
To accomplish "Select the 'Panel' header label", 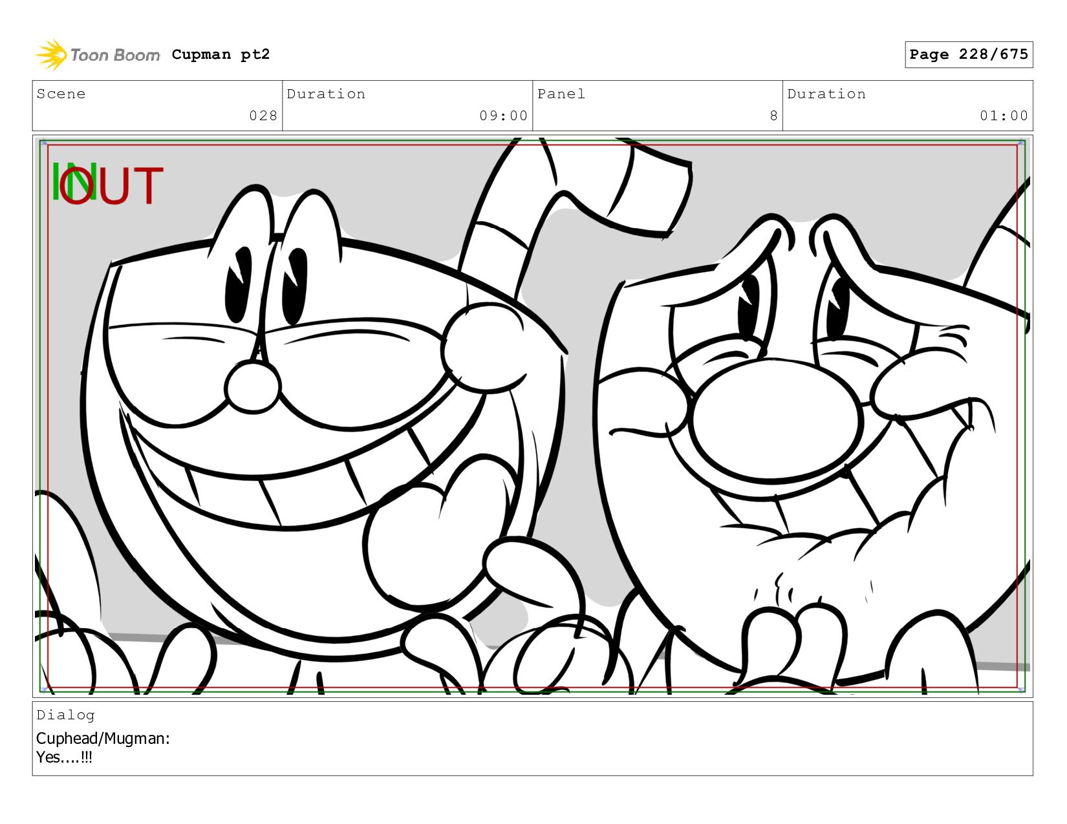I will click(x=561, y=94).
